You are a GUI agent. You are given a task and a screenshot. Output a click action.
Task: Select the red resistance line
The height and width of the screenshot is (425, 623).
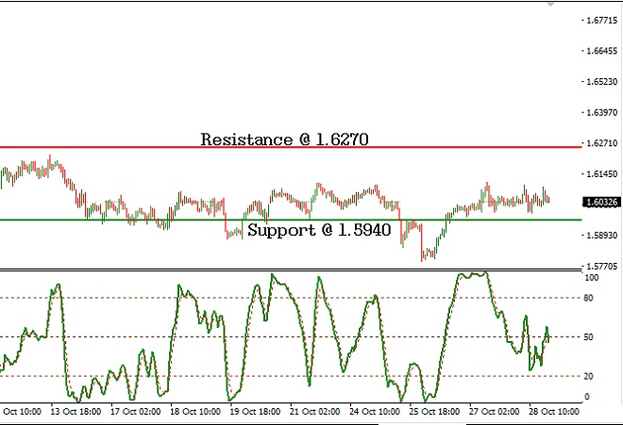[291, 147]
